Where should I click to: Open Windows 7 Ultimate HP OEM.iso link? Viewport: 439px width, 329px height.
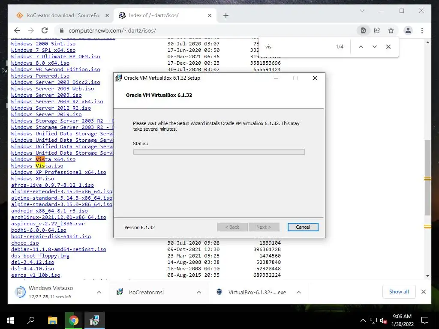click(55, 57)
